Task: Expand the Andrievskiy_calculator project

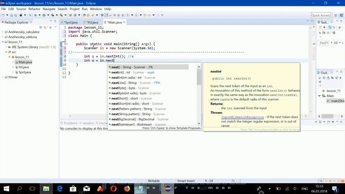Action: click(x=3, y=32)
